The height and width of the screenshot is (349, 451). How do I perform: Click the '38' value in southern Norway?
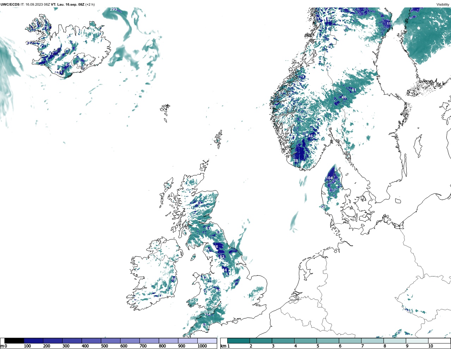coord(296,161)
